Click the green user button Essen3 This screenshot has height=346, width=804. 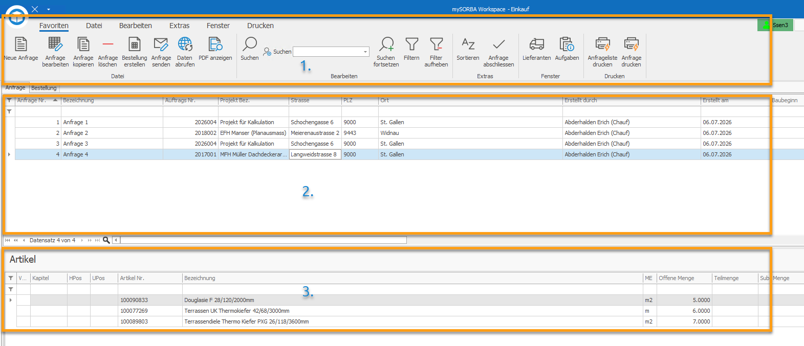coord(775,25)
